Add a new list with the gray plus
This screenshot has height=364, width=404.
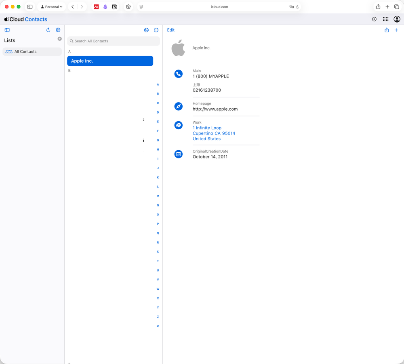59,39
